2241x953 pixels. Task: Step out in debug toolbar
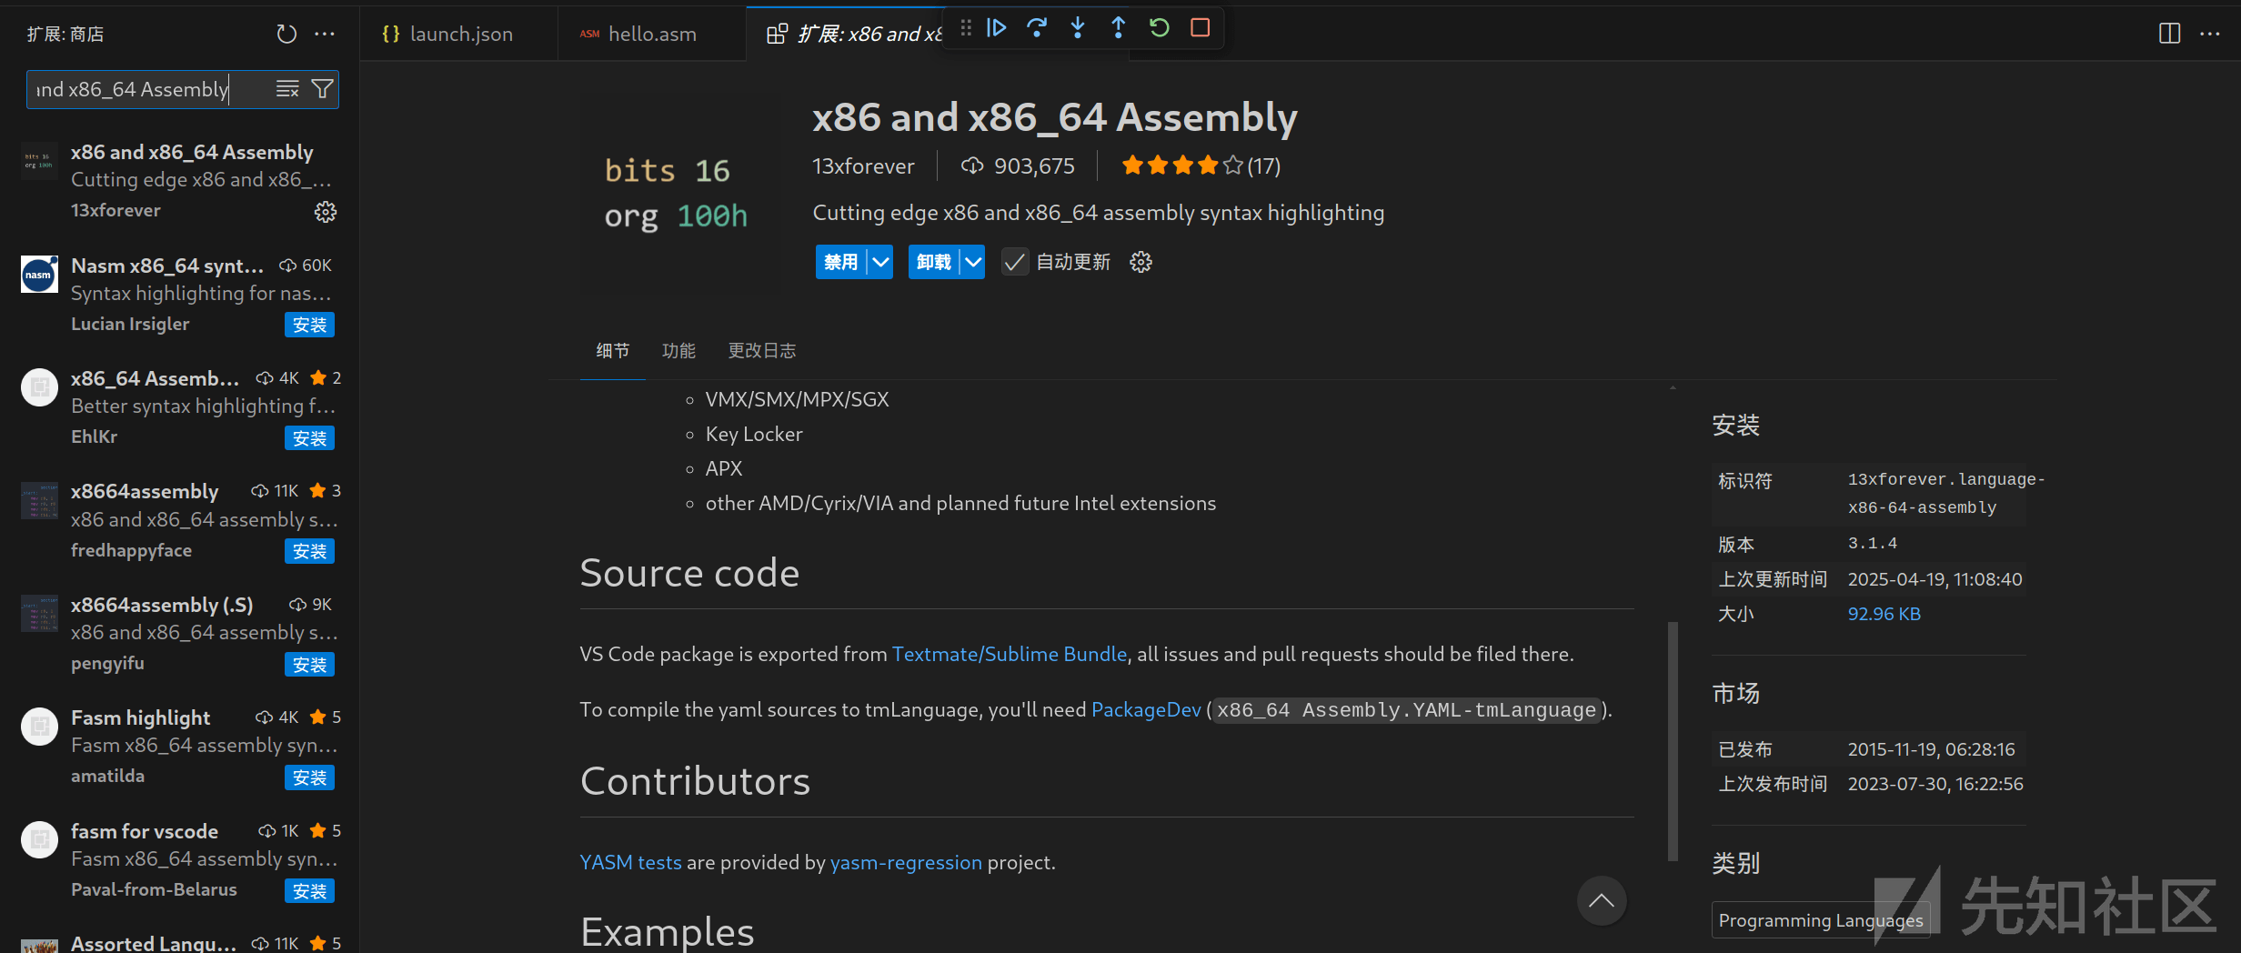coord(1119,28)
